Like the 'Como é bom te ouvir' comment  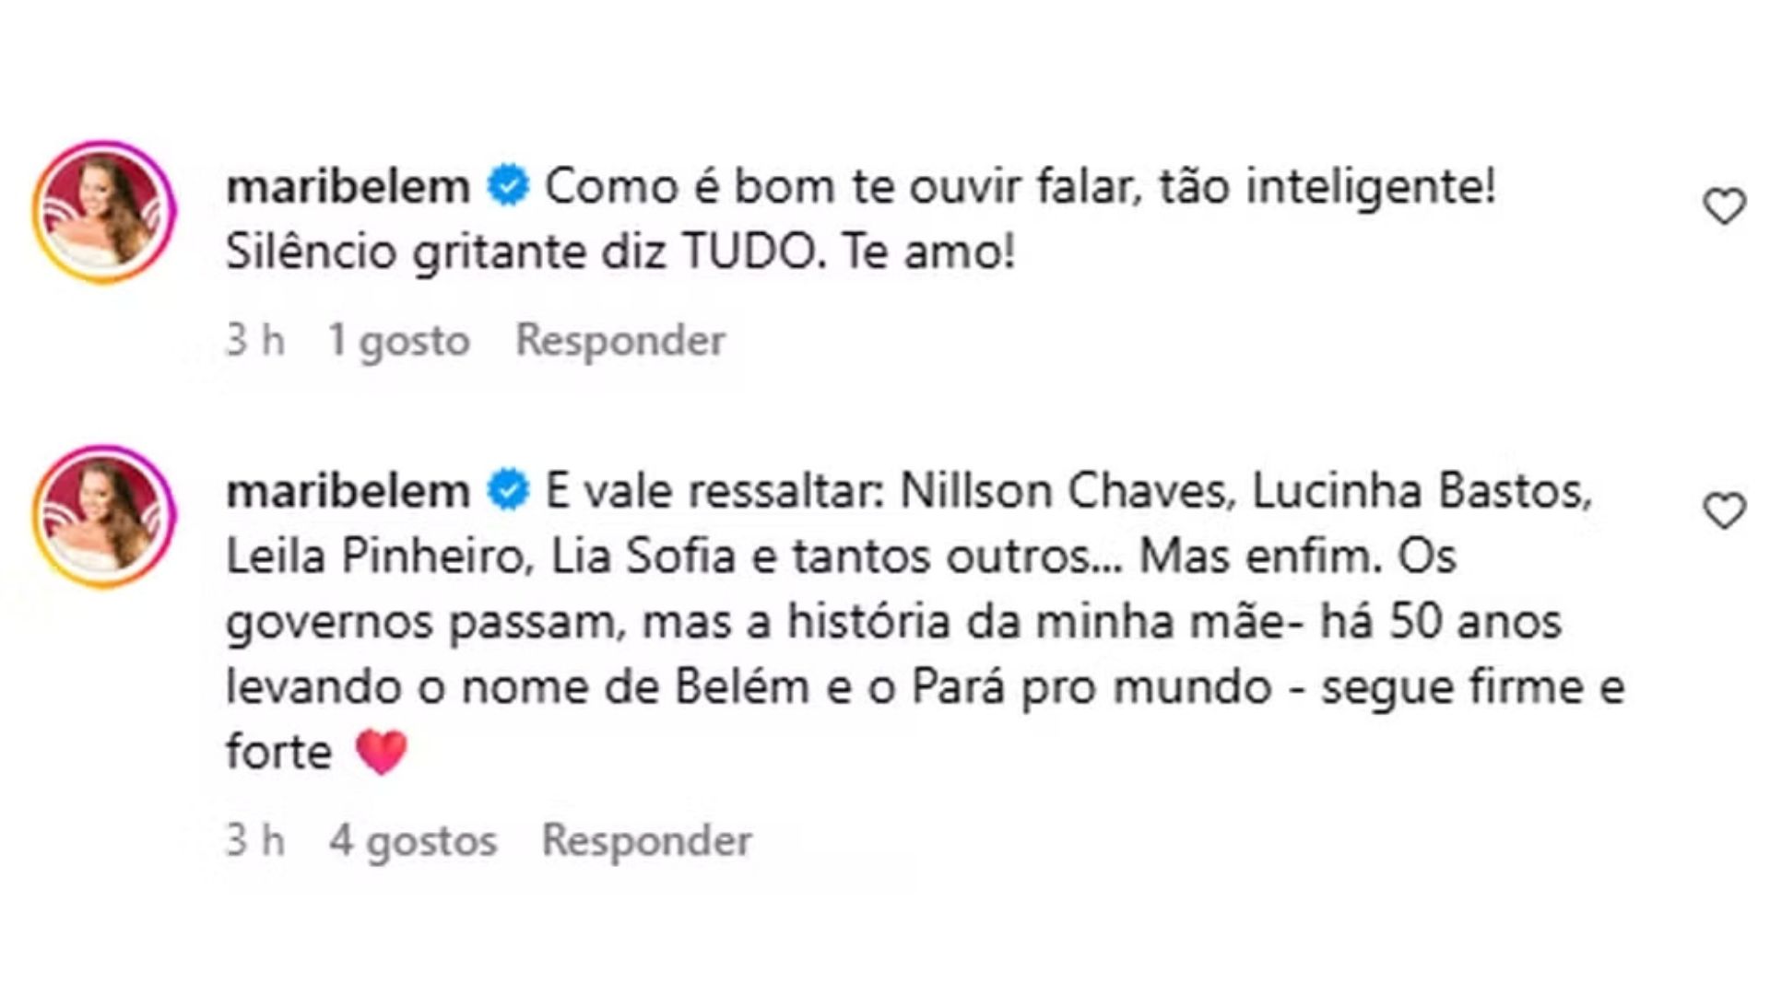1724,205
